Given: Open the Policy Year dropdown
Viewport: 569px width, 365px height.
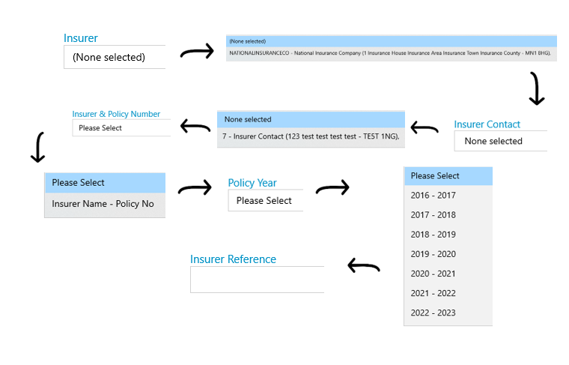Looking at the screenshot, I should pyautogui.click(x=266, y=200).
